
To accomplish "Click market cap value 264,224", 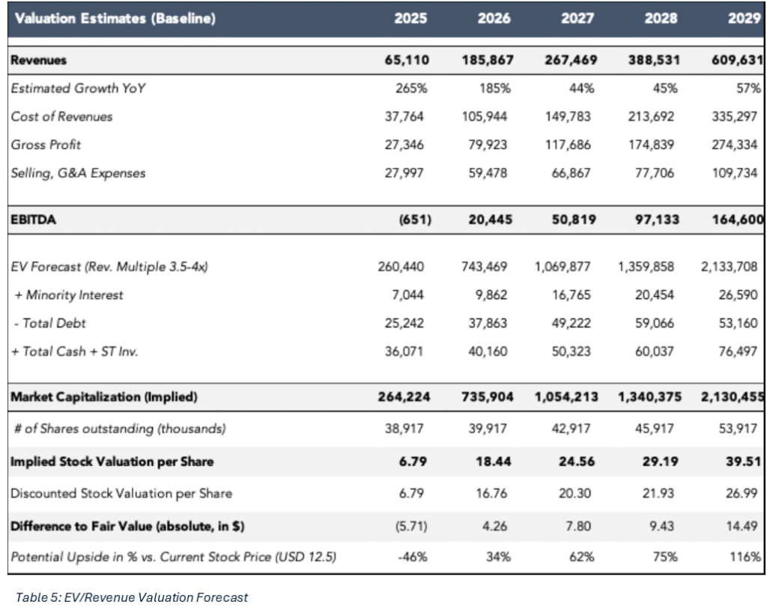I will pyautogui.click(x=404, y=397).
